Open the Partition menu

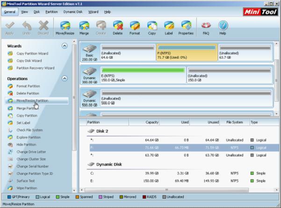tap(51, 12)
